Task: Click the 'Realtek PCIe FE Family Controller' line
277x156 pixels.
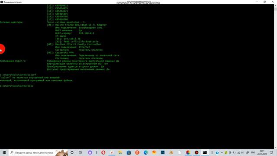Action: tap(74, 44)
